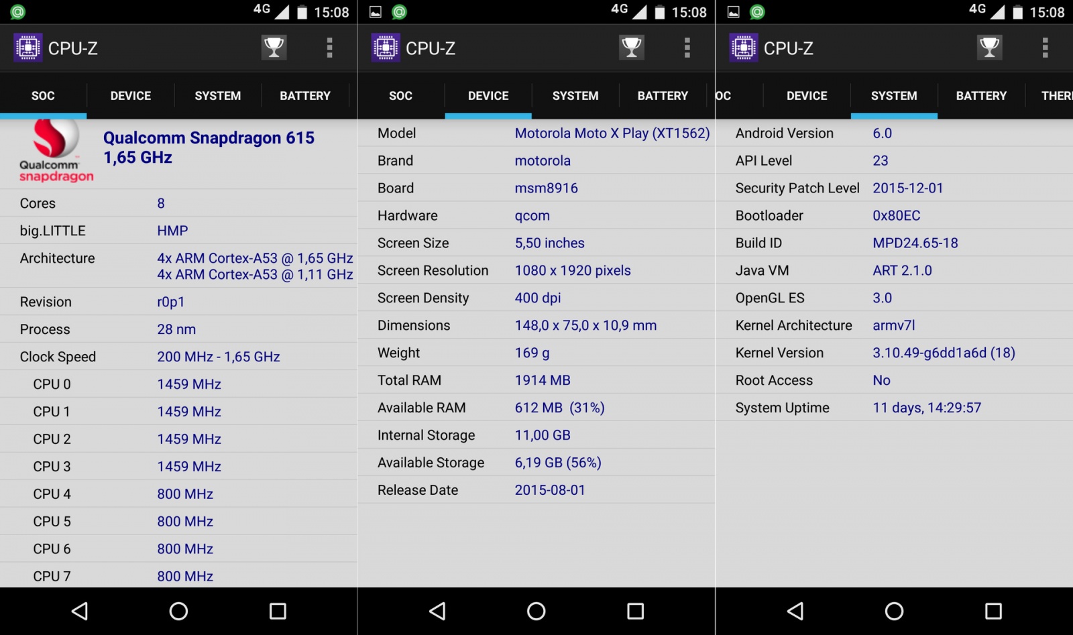
Task: Tap the Home navigation button in the right screen
Action: [x=894, y=611]
